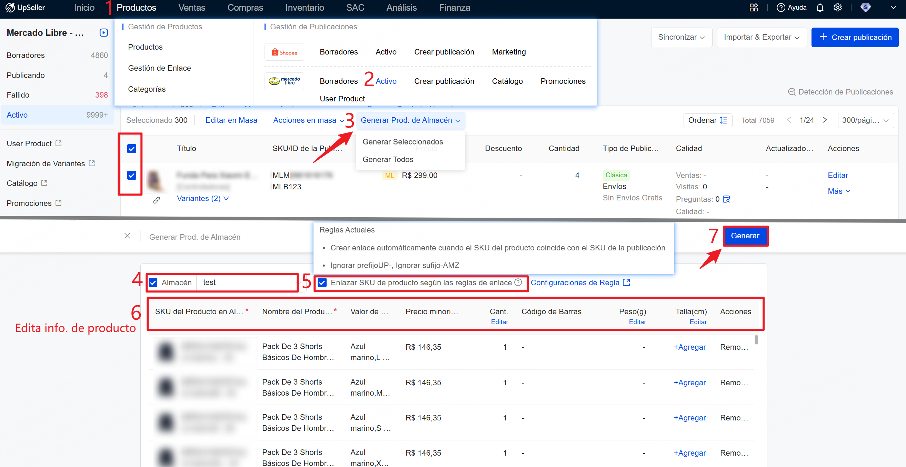Open the 300/página page size dropdown
906x467 pixels.
coord(866,120)
